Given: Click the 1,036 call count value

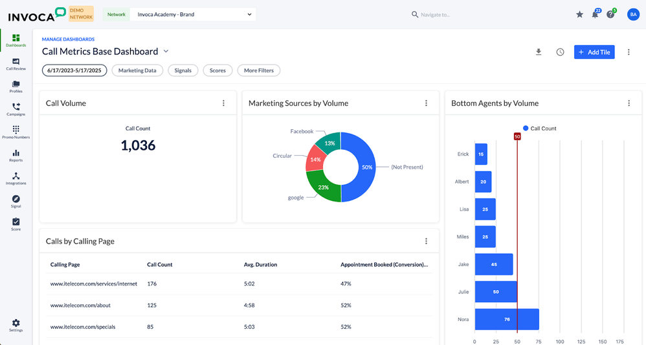Looking at the screenshot, I should pos(138,145).
